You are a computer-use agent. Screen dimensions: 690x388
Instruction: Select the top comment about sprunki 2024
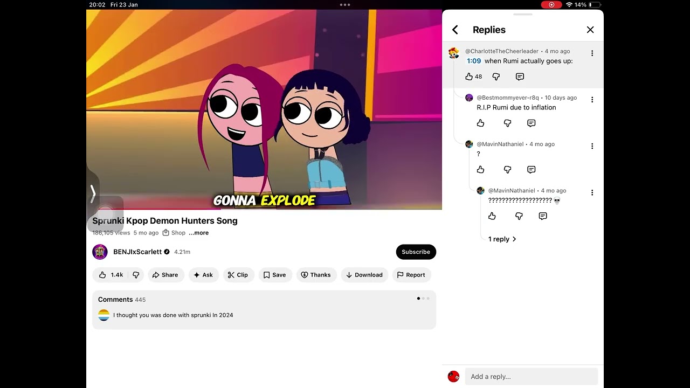pos(173,315)
